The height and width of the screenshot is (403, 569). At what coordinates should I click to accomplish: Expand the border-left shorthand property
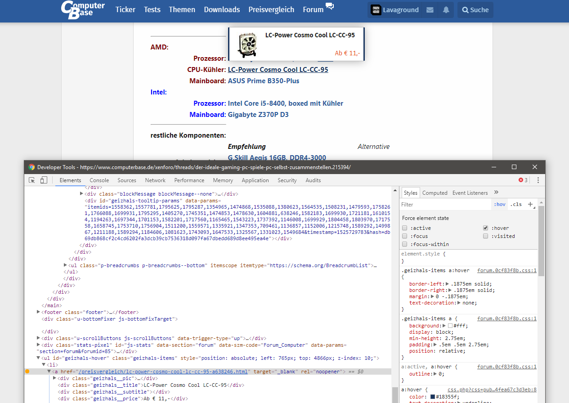[x=446, y=284]
